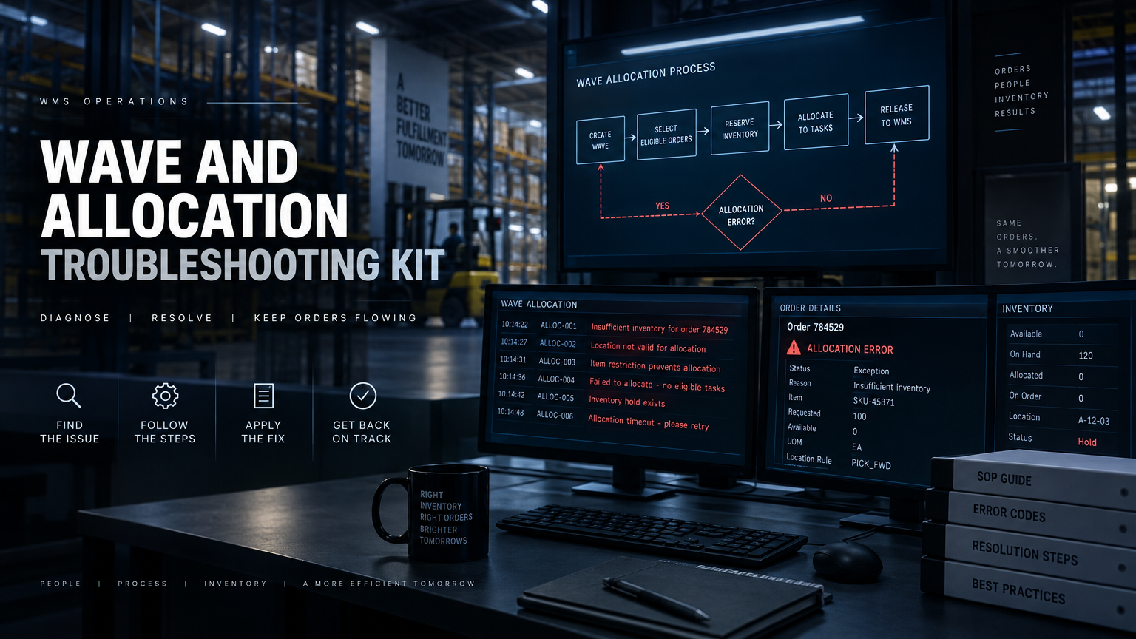
Task: Select the ALLOC-001 Insufficient inventory row
Action: pyautogui.click(x=614, y=327)
